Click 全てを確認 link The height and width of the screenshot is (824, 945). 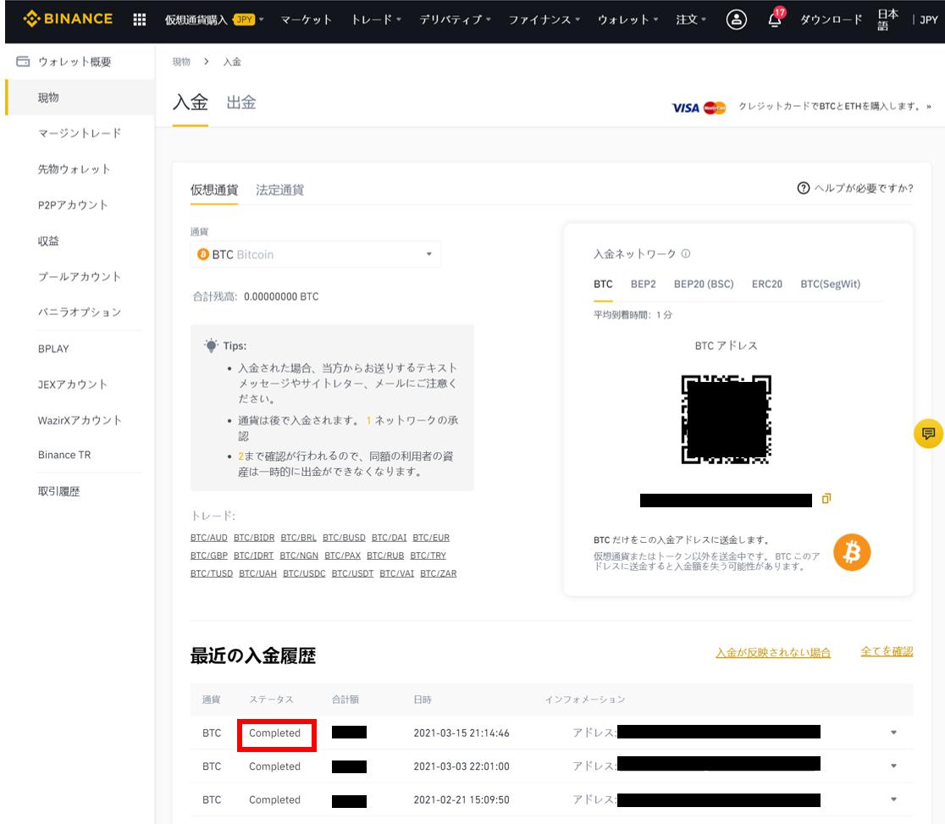[887, 651]
